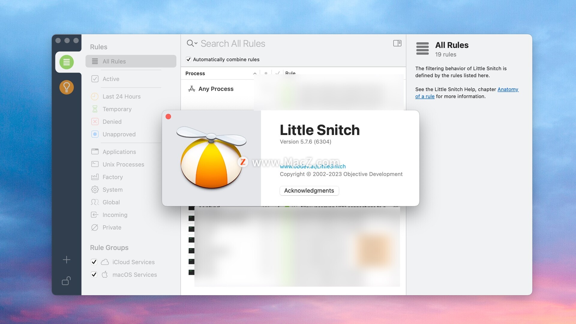Open the search options dropdown magnifier
576x324 pixels.
192,43
